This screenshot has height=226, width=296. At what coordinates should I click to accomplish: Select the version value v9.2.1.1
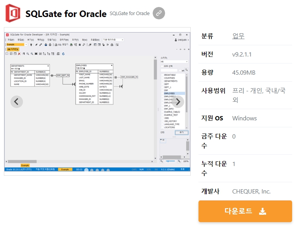click(242, 55)
